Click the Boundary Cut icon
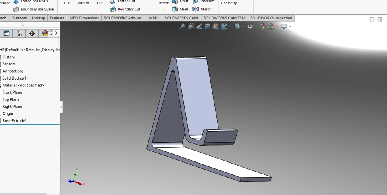 point(113,9)
